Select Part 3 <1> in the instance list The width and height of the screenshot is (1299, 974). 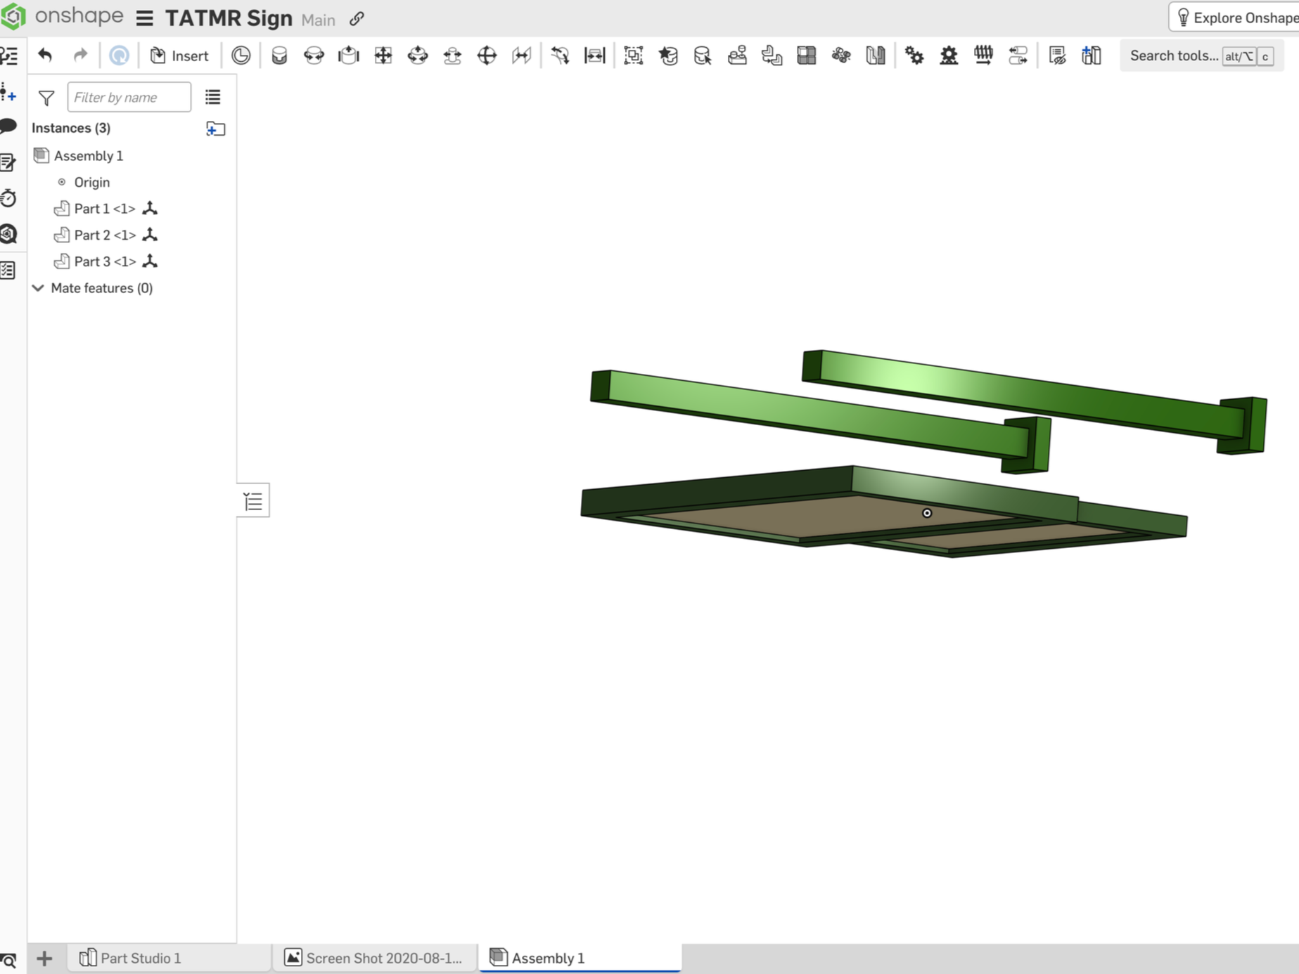pyautogui.click(x=105, y=261)
